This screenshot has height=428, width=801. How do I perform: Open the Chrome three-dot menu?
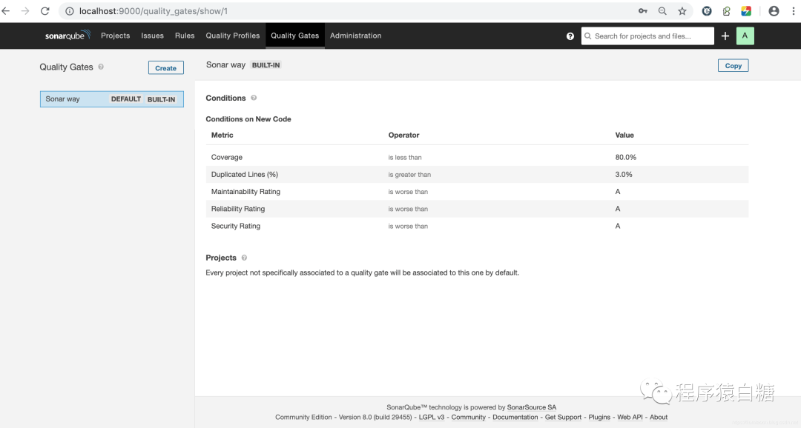pyautogui.click(x=793, y=10)
